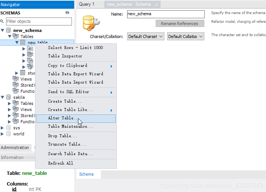Refresh schemas using the refresh icon
The height and width of the screenshot is (192, 266).
pyautogui.click(x=67, y=13)
